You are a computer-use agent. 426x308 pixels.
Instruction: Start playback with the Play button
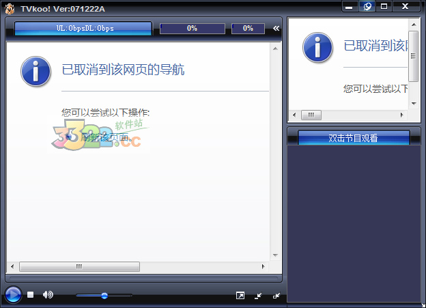(13, 294)
